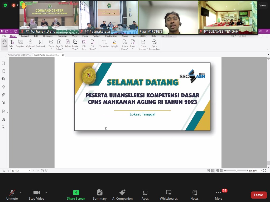The width and height of the screenshot is (270, 202).
Task: Switch to the Convert ribbon tab
Action: click(25, 36)
